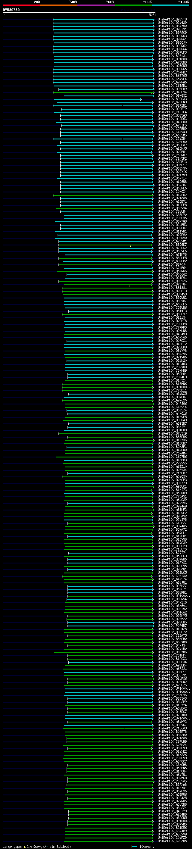Select label UniRef100_B1XI73
The image size is (192, 849).
tap(172, 490)
